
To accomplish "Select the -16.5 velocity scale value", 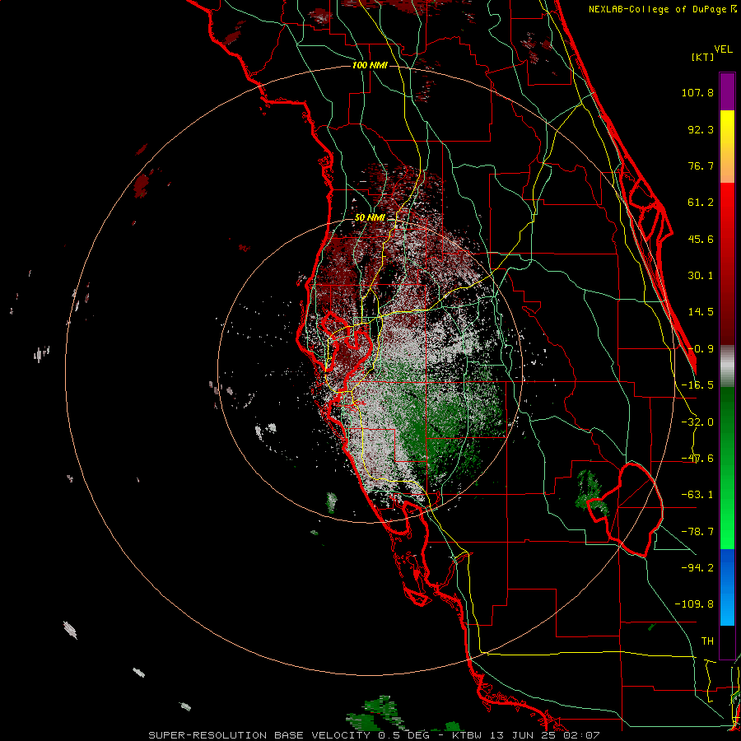I will (x=697, y=385).
